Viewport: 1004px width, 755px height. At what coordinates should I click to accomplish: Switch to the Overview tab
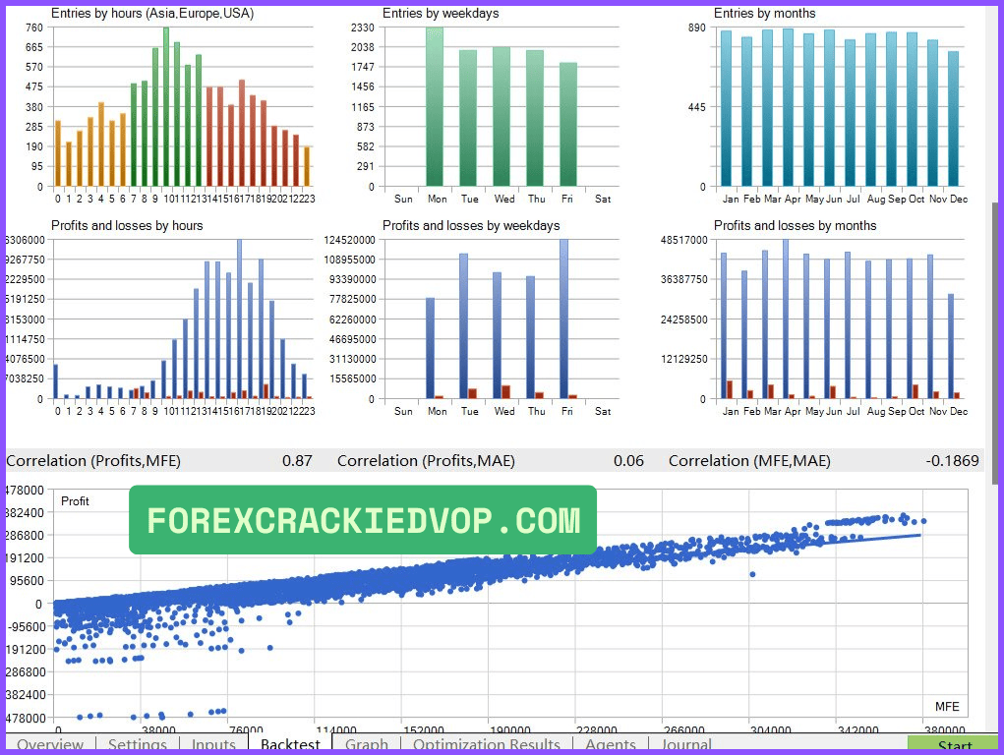click(50, 745)
